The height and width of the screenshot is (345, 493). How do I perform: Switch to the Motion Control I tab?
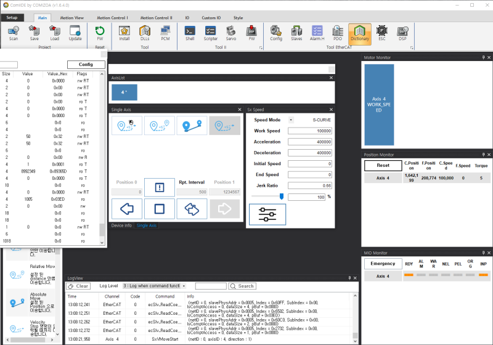click(x=113, y=18)
